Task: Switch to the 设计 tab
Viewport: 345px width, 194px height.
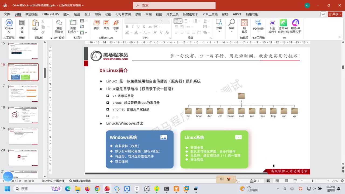Action: 87,14
